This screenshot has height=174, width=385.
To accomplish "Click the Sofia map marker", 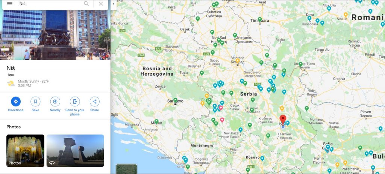I will pos(327,147).
